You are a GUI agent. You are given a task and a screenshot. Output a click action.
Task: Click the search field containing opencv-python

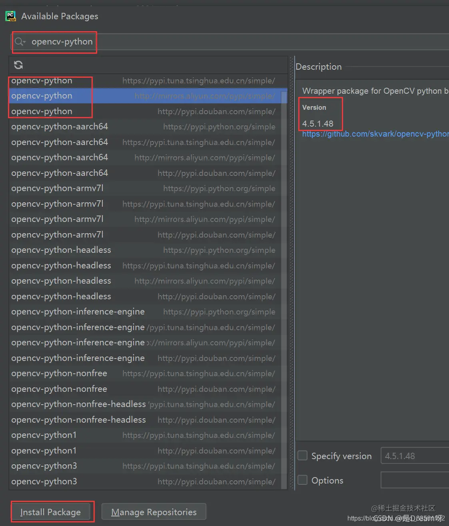[230, 42]
